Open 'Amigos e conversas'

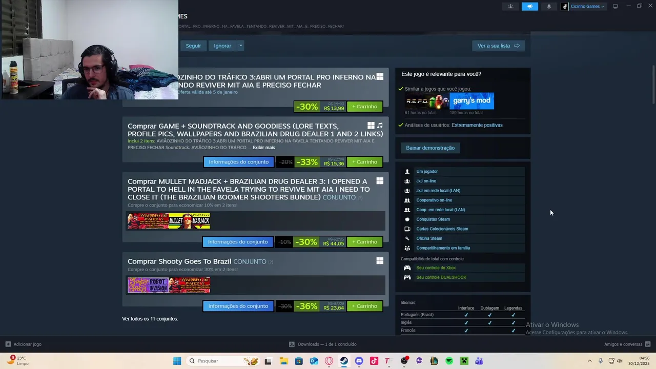pos(627,344)
